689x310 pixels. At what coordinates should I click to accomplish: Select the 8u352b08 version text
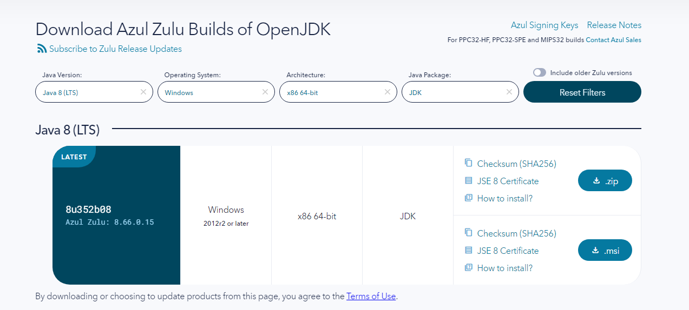(x=88, y=210)
